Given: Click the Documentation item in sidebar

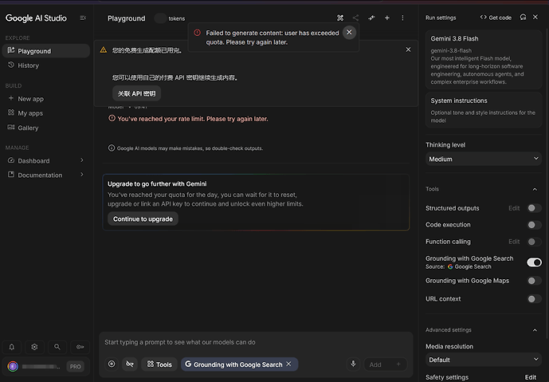Looking at the screenshot, I should 46,175.
